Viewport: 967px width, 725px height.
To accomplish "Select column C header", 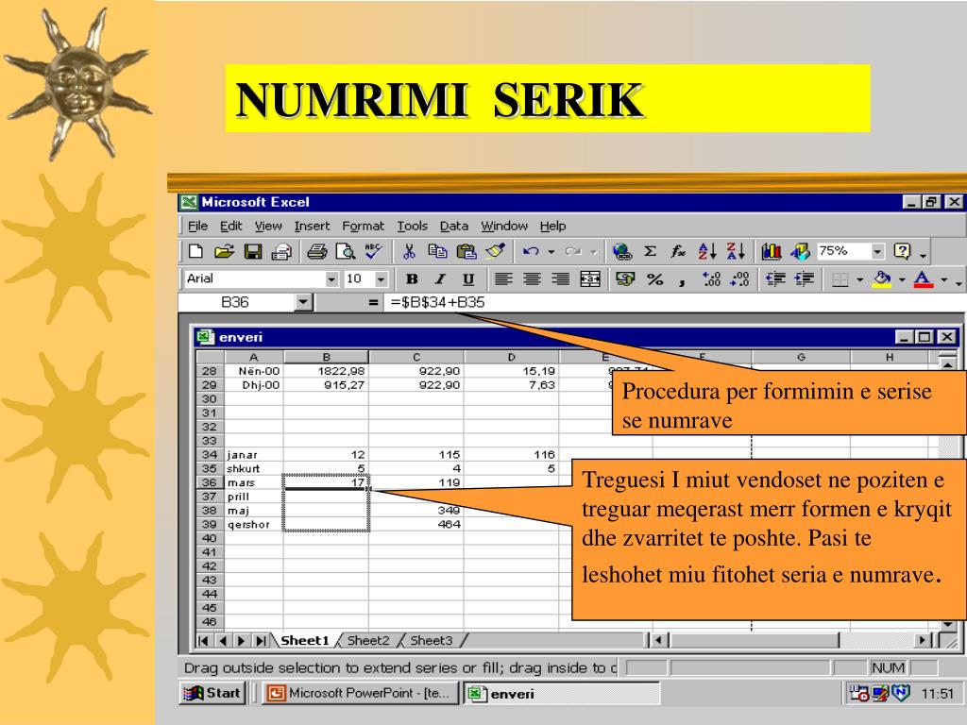I will 416,357.
